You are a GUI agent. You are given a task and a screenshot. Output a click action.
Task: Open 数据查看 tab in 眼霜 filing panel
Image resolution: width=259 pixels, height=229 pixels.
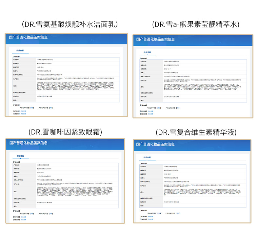tap(20, 156)
